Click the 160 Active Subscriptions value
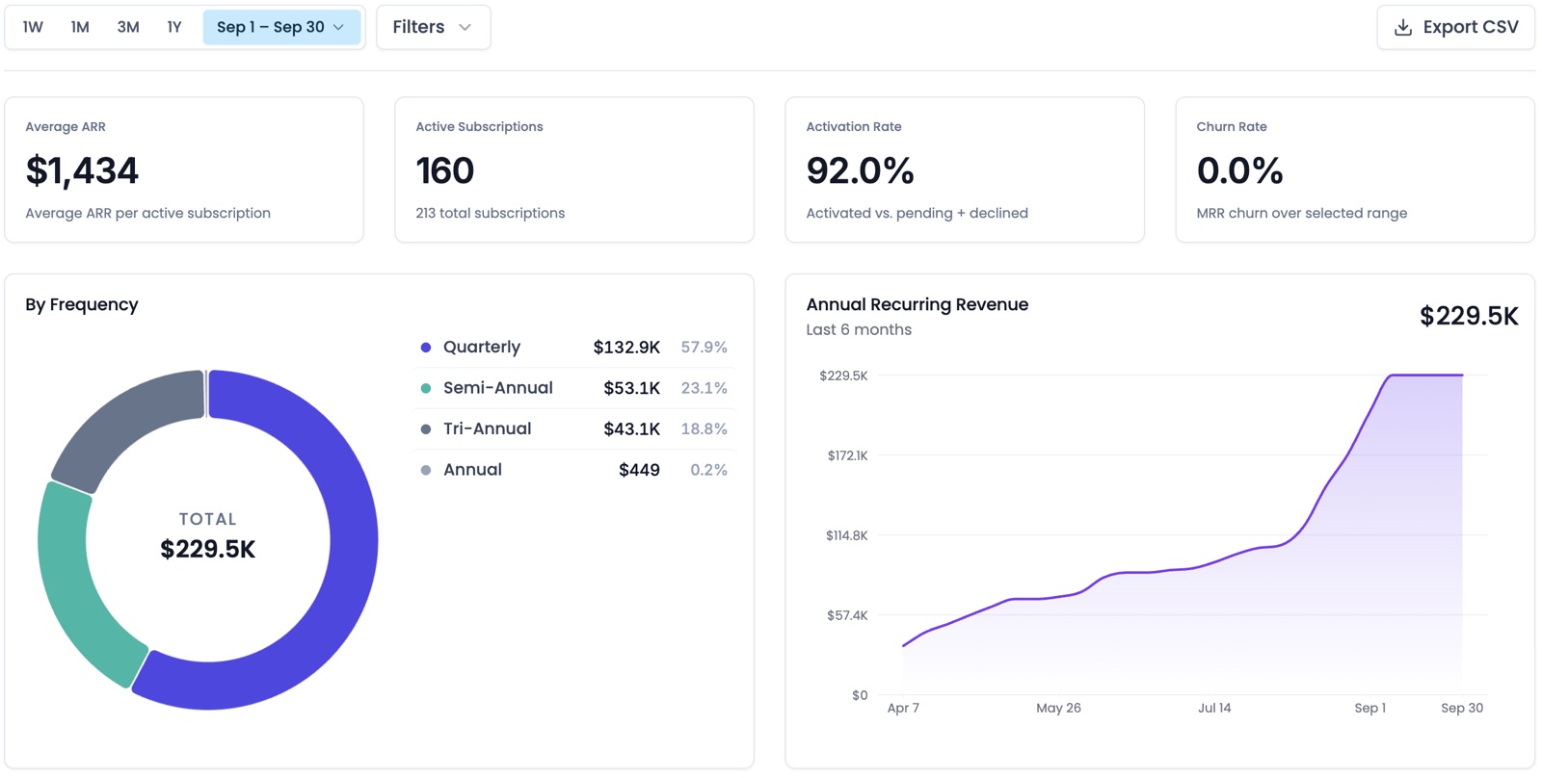This screenshot has height=778, width=1542. [444, 170]
